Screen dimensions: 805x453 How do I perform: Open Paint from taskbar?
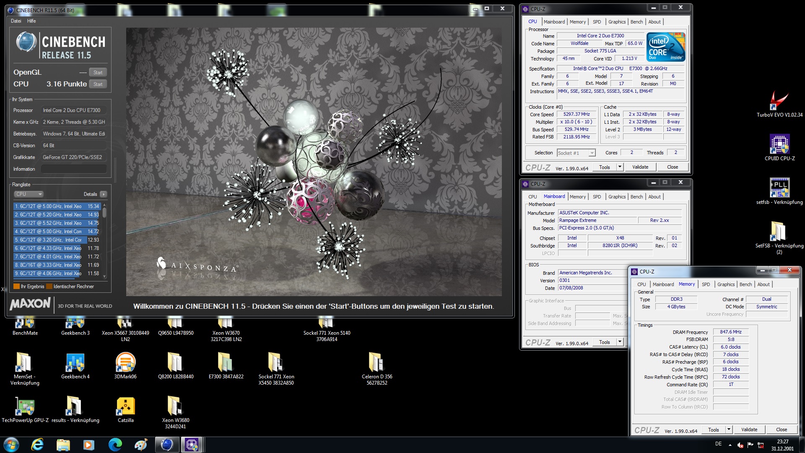[x=141, y=445]
